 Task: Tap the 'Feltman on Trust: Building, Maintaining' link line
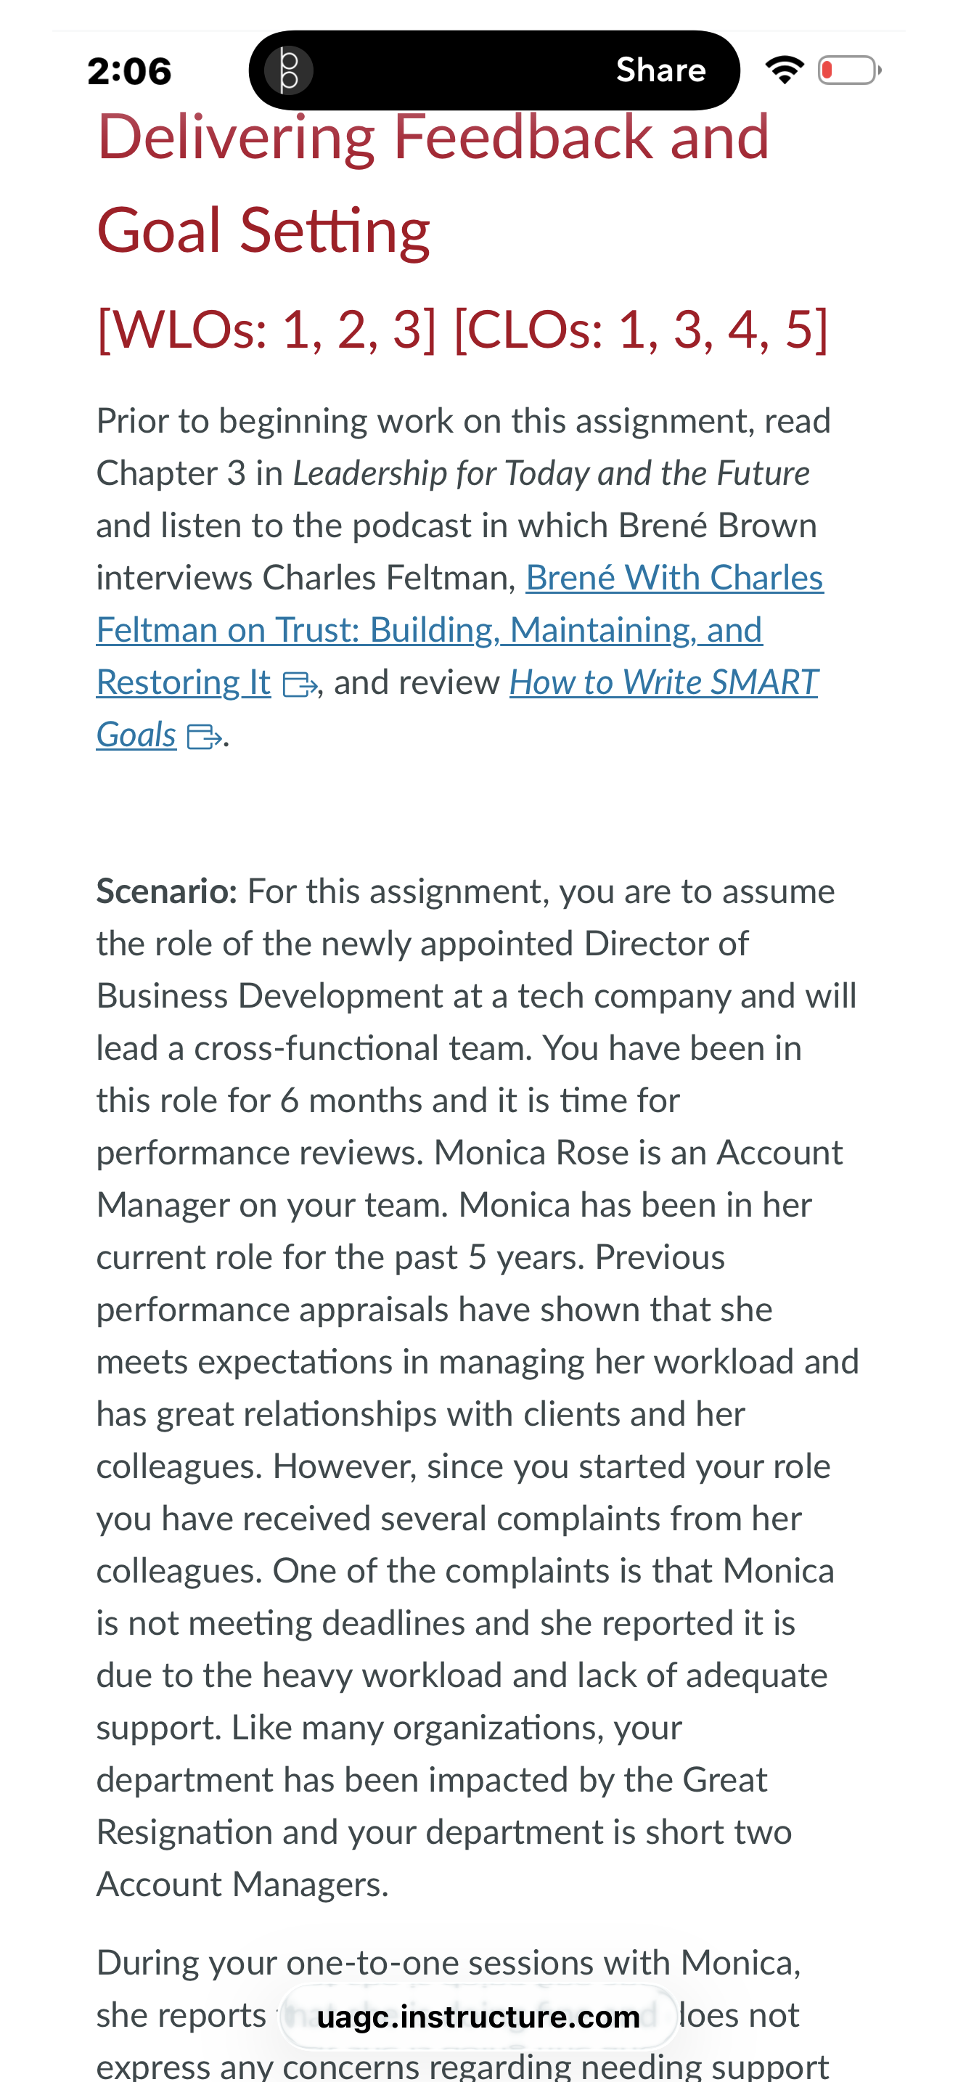coord(429,629)
